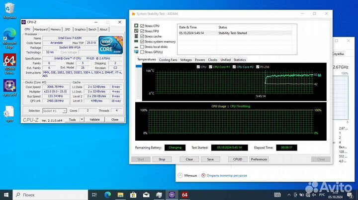
Task: Open Microsoft Store from the taskbar
Action: (x=133, y=195)
